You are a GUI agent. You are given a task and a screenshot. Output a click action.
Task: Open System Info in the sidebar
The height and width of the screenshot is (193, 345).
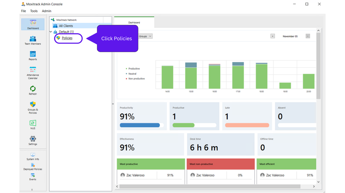[33, 156]
